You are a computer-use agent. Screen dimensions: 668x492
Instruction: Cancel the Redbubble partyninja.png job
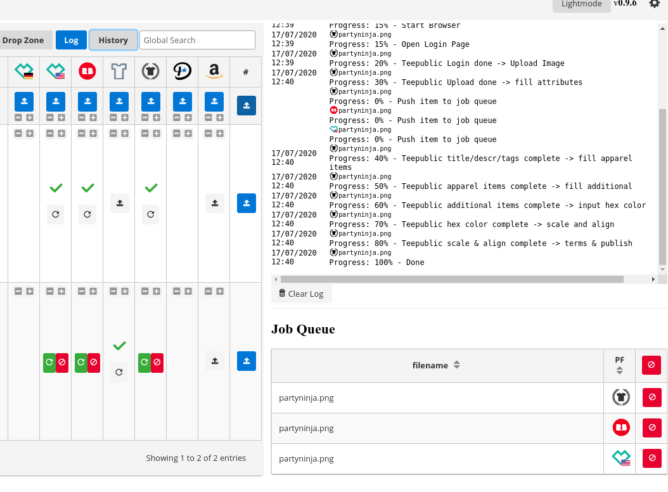(x=652, y=428)
